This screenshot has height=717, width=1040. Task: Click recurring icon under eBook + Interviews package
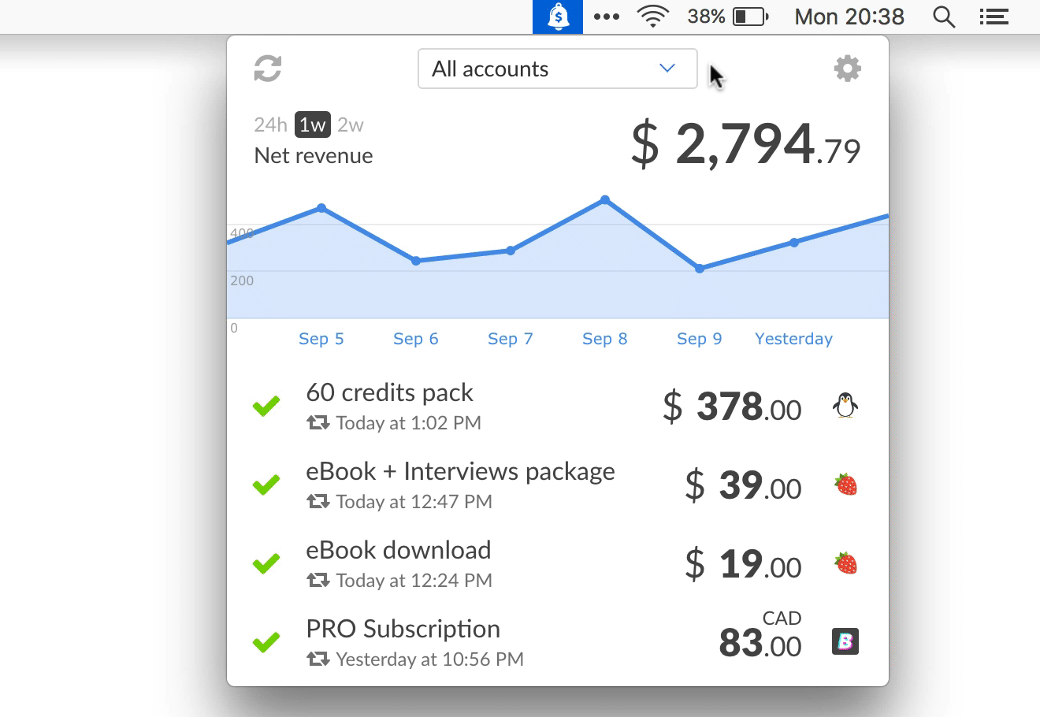click(x=318, y=501)
